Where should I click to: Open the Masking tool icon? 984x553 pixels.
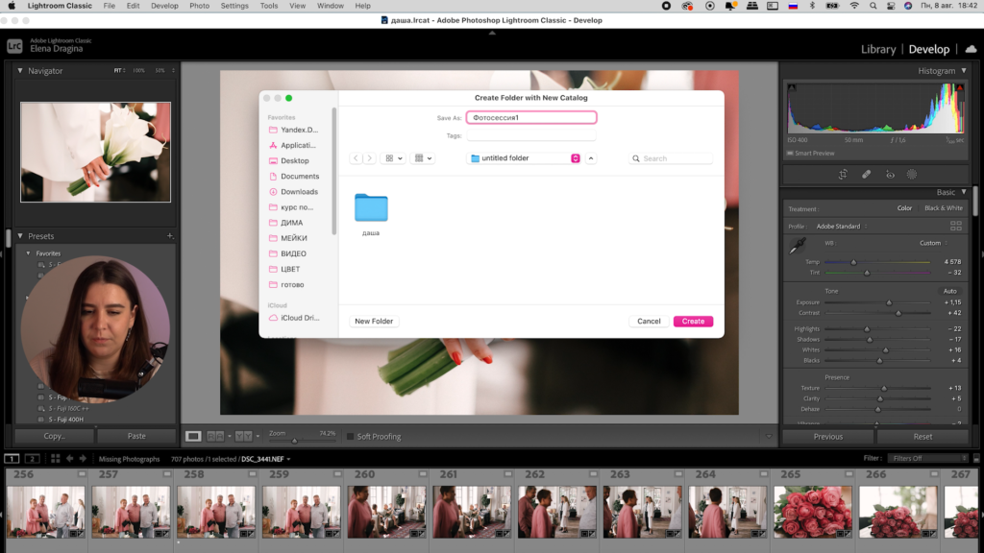(x=912, y=175)
